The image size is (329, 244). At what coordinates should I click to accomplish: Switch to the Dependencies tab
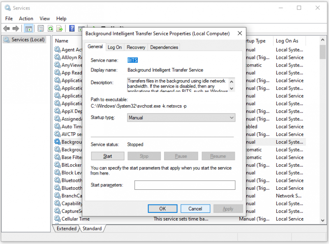click(164, 47)
